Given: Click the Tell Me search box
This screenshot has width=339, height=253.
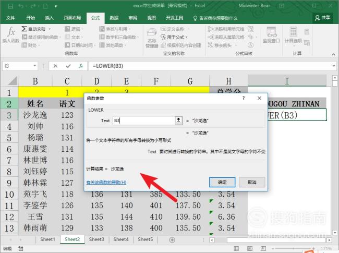Looking at the screenshot, I should 215,18.
